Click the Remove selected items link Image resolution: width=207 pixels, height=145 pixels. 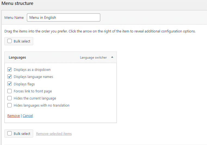tap(54, 134)
